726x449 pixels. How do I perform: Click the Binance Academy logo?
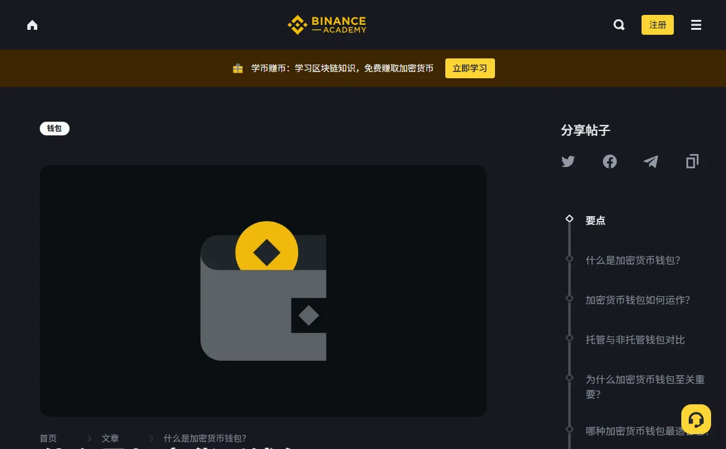[x=327, y=25]
